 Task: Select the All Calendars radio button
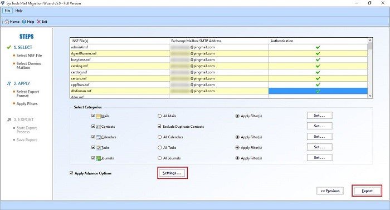tap(160, 137)
